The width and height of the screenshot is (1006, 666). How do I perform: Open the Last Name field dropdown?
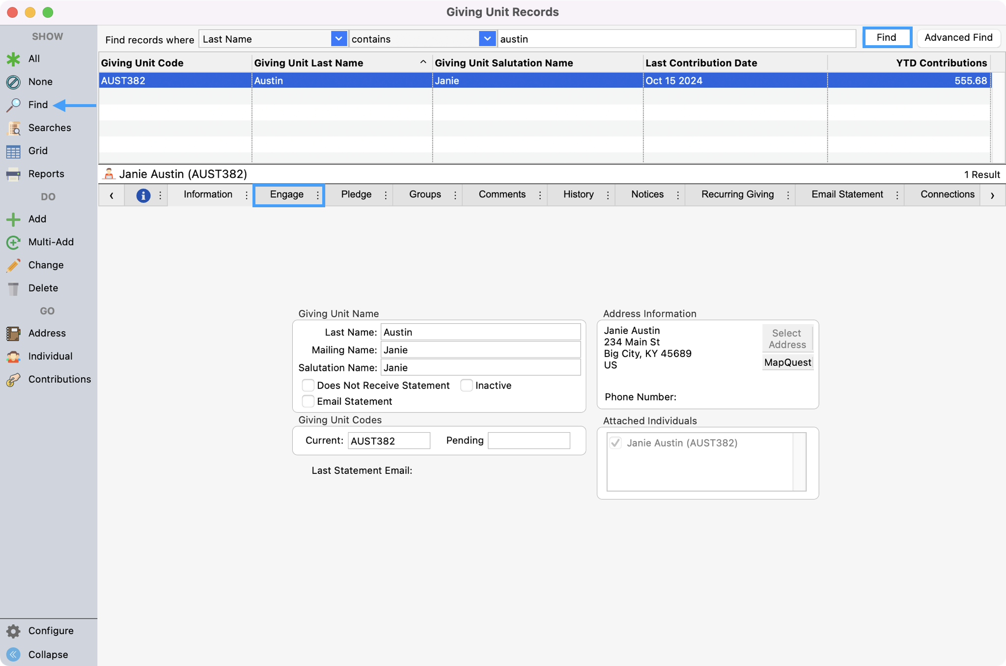pyautogui.click(x=338, y=39)
